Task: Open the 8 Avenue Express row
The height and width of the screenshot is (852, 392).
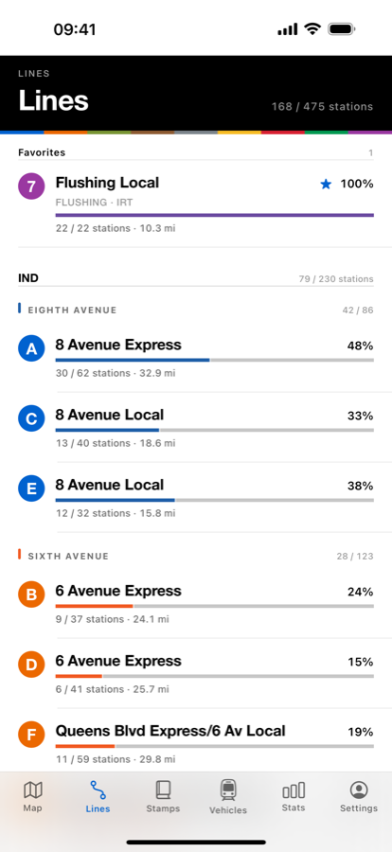Action: [196, 357]
